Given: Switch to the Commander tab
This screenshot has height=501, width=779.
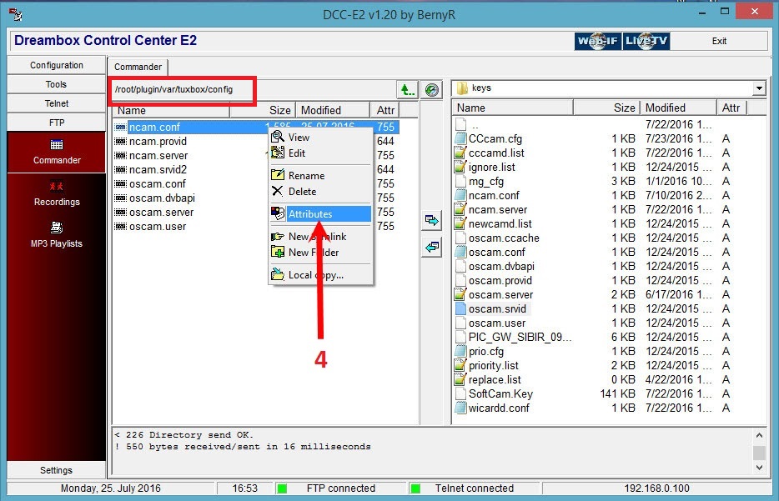Looking at the screenshot, I should (138, 67).
